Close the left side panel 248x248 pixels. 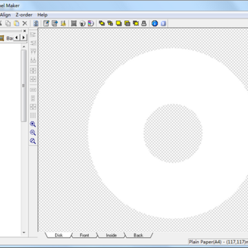[25, 31]
